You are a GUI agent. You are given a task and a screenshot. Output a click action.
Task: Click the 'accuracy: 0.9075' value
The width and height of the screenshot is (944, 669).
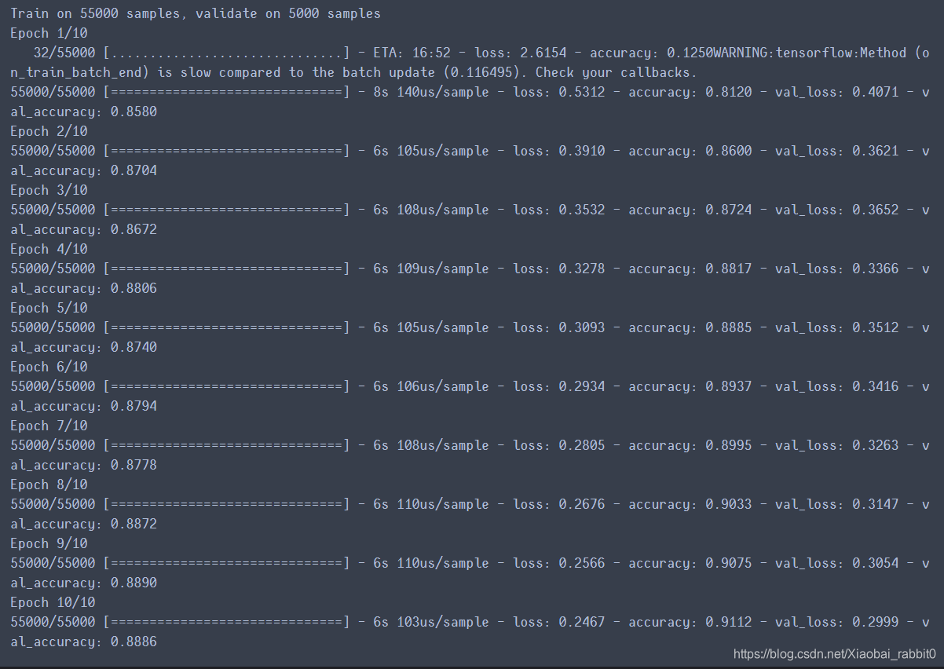pyautogui.click(x=690, y=563)
